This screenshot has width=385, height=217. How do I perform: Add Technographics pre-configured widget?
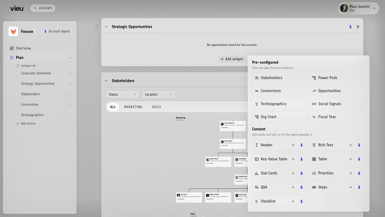[x=279, y=104]
